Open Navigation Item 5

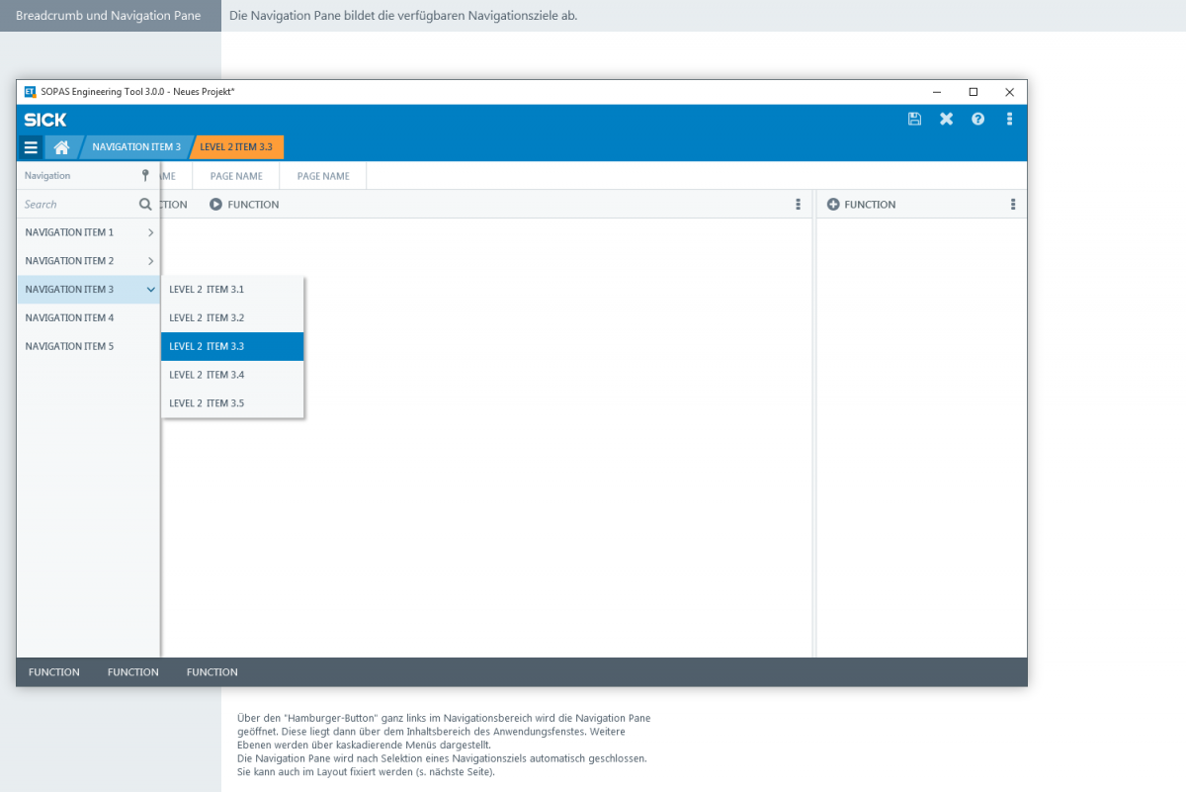click(69, 346)
